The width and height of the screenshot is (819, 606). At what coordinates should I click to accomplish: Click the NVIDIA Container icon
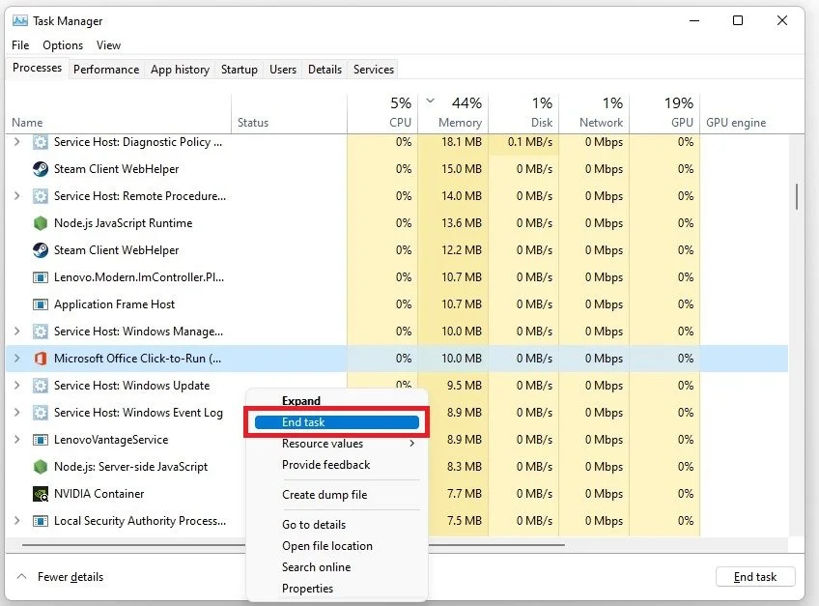click(41, 494)
